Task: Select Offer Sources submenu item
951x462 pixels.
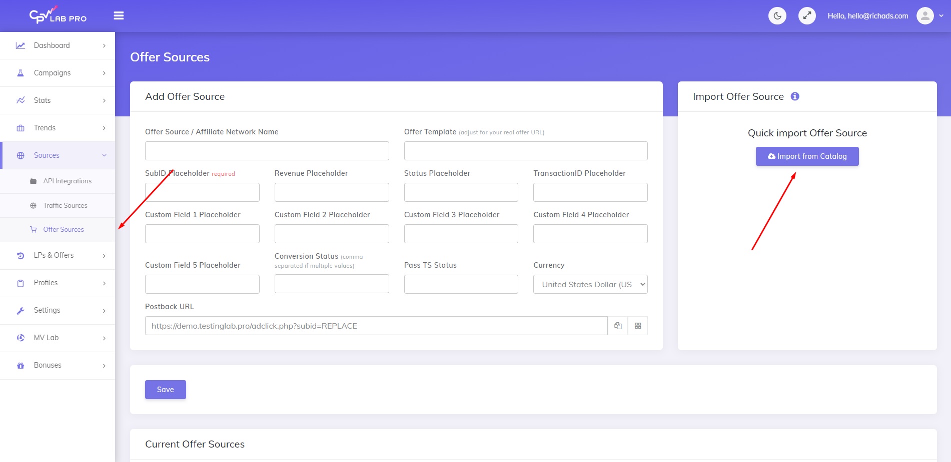Action: pyautogui.click(x=58, y=230)
